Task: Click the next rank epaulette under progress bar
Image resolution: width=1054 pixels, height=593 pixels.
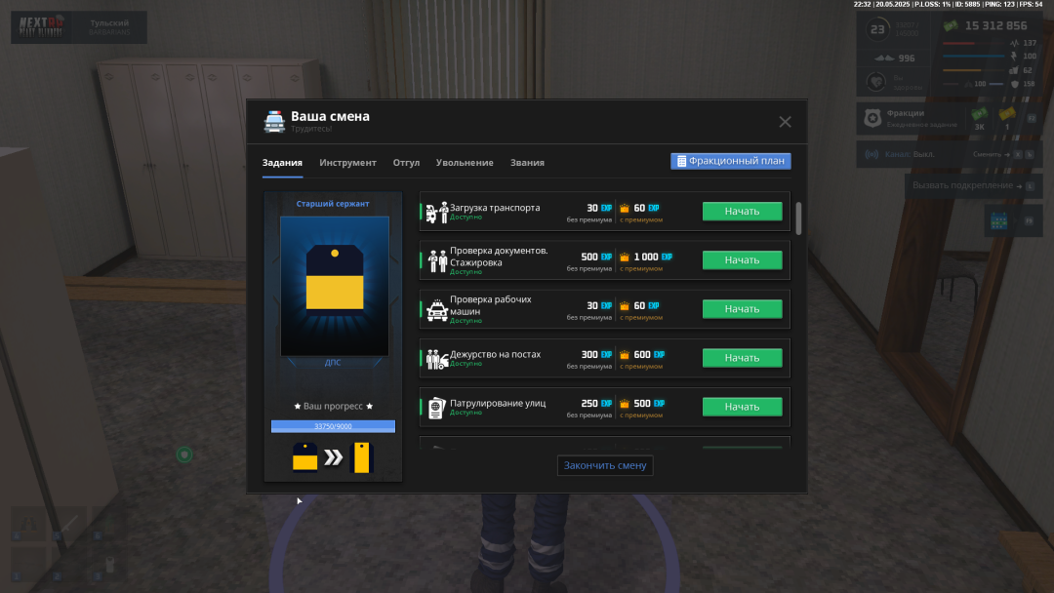Action: (362, 457)
